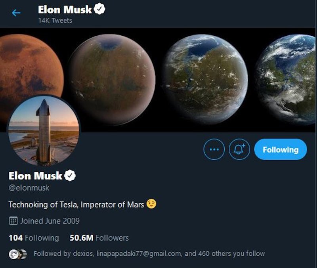Click the verified badge in the top header
This screenshot has width=317, height=268.
(x=99, y=10)
